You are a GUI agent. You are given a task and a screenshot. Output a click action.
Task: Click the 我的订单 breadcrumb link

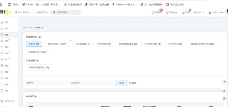pos(32,28)
